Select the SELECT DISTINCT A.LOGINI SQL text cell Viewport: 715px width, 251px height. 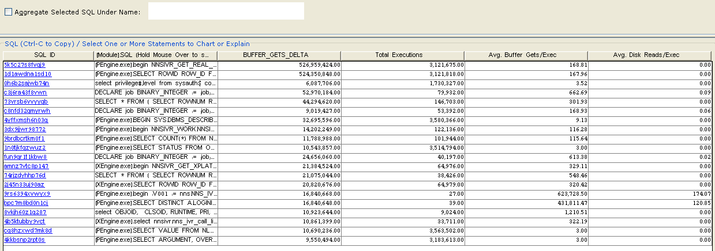pos(156,203)
